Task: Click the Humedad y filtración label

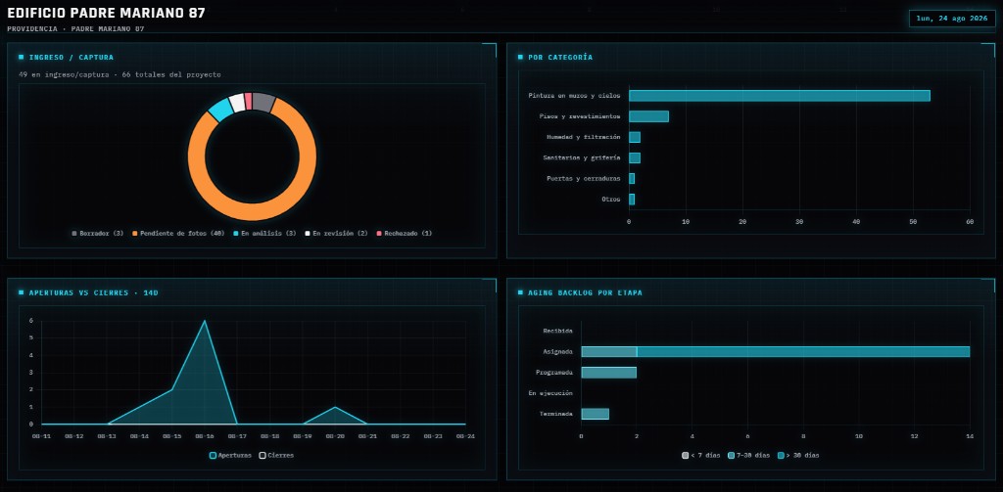Action: [584, 137]
